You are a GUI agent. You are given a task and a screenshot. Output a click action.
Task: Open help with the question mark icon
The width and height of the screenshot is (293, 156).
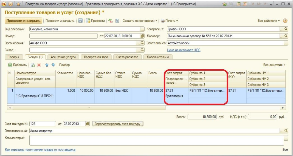tap(285, 21)
